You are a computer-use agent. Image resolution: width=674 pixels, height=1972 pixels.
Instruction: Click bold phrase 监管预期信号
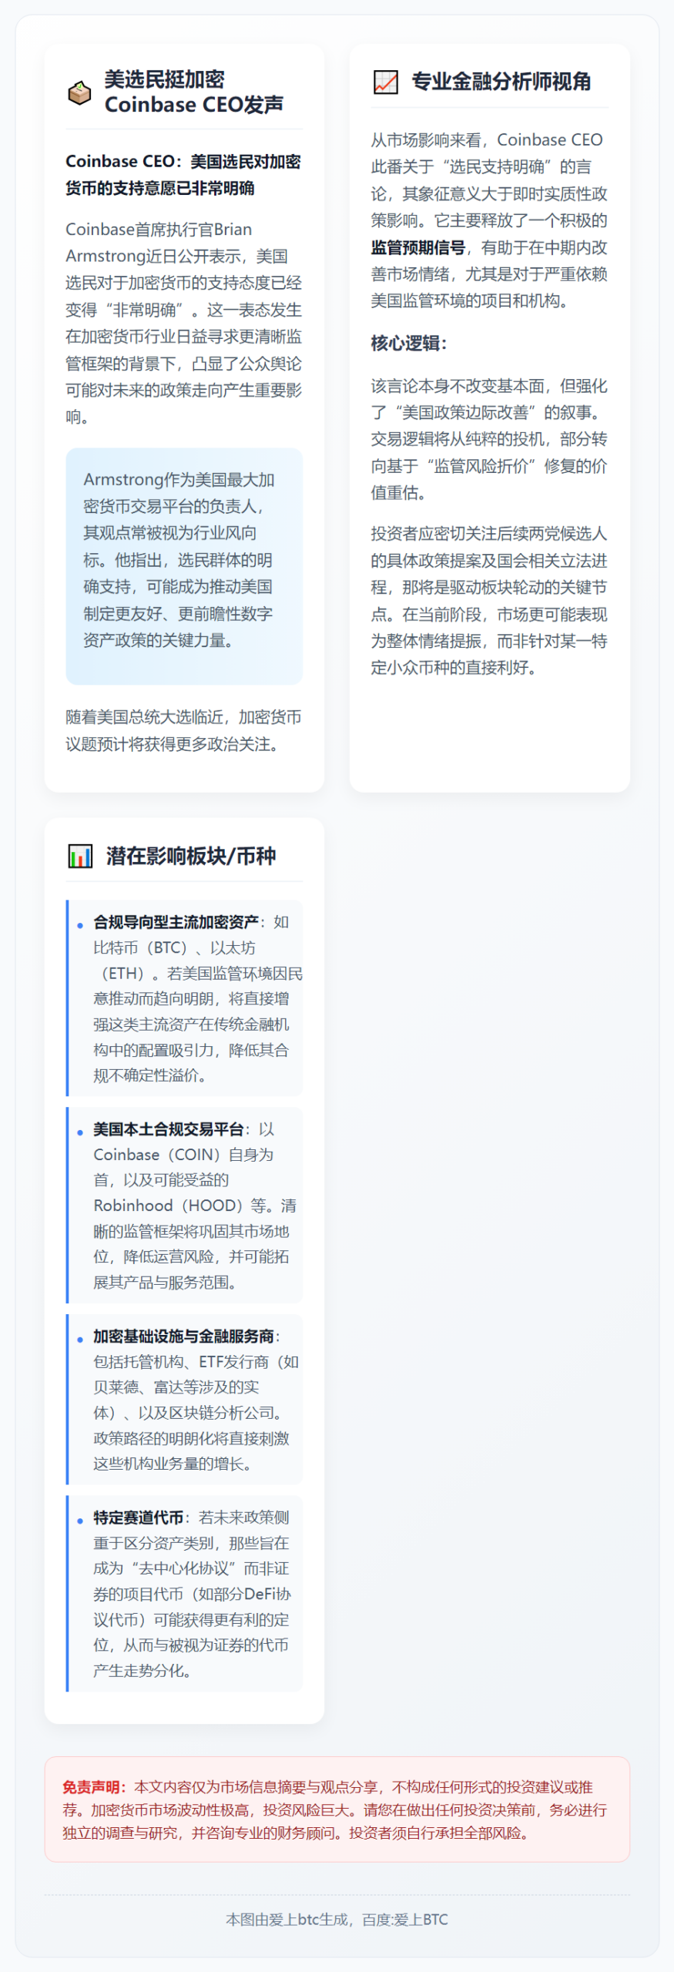[418, 247]
